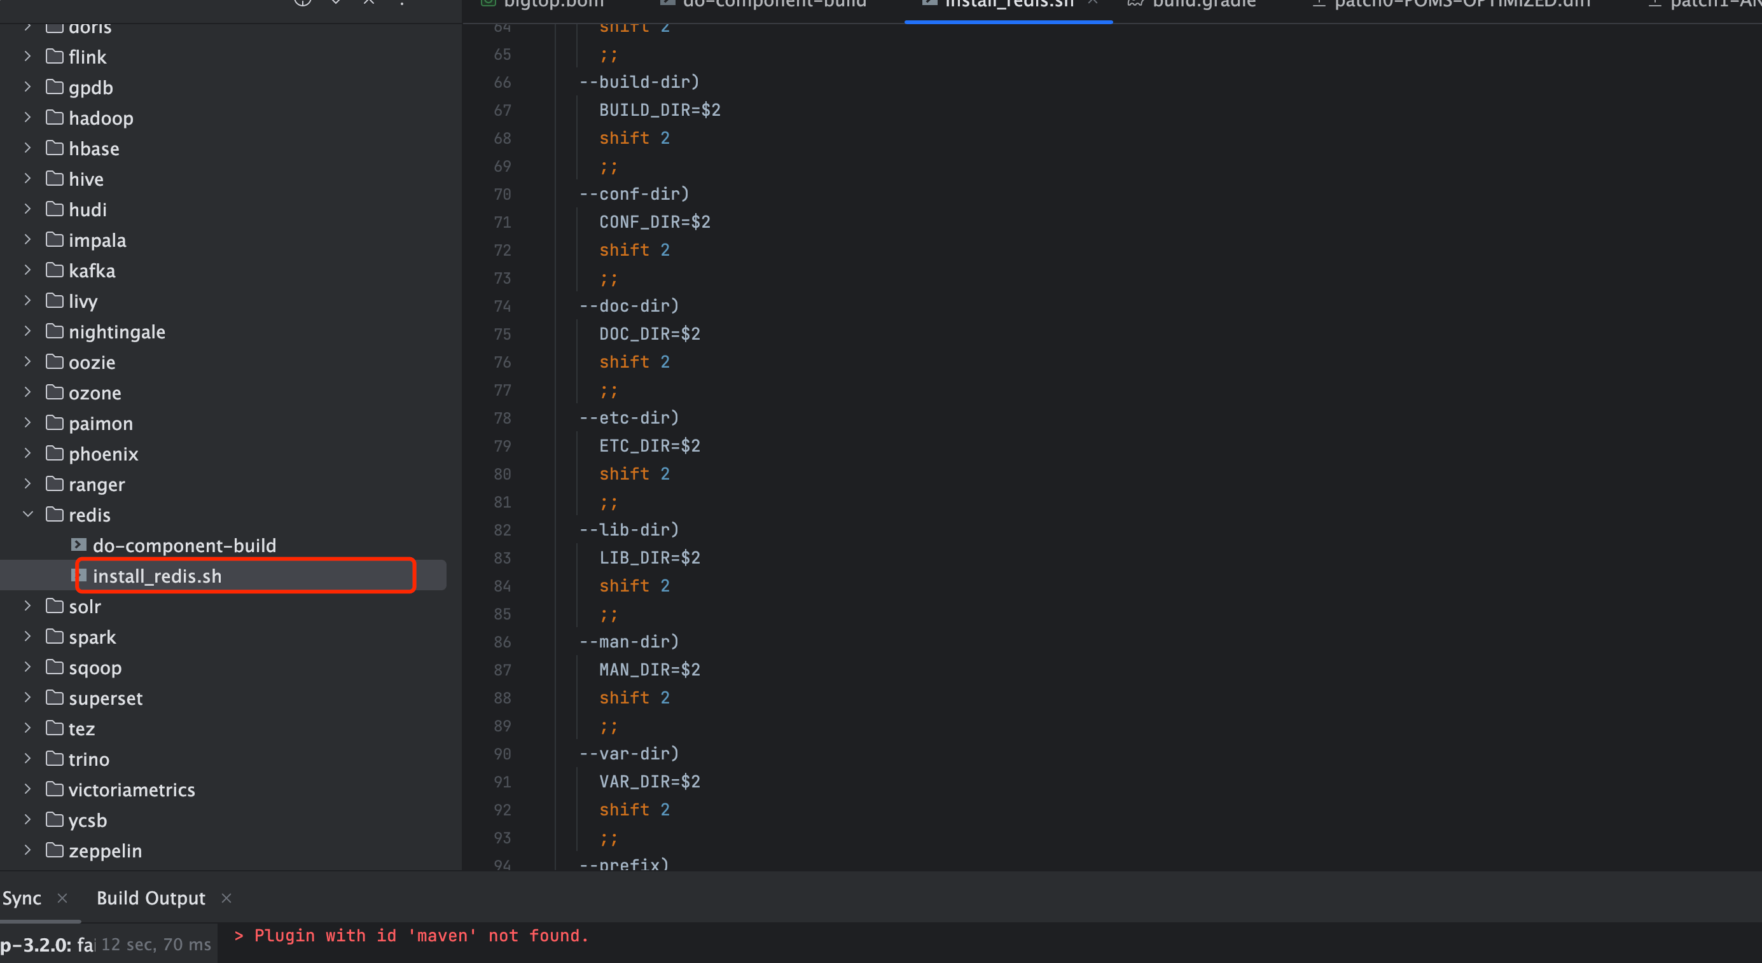
Task: Click the oozie folder icon
Action: (55, 362)
